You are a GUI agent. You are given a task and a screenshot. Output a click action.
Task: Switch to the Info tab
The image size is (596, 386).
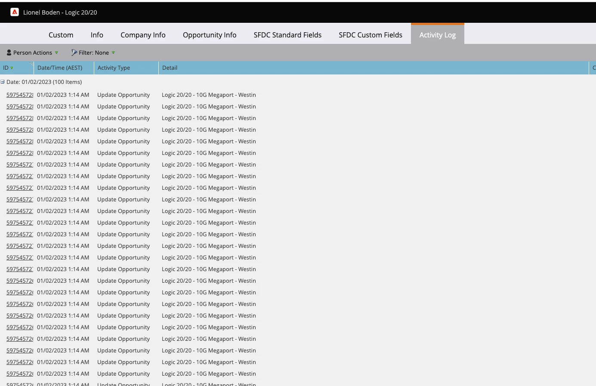(97, 35)
